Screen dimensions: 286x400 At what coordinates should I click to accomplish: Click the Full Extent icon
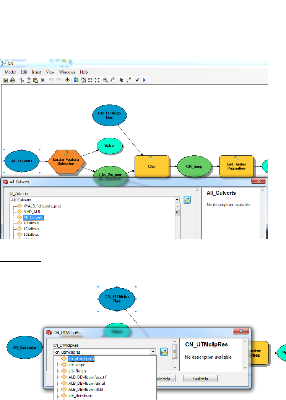point(83,80)
